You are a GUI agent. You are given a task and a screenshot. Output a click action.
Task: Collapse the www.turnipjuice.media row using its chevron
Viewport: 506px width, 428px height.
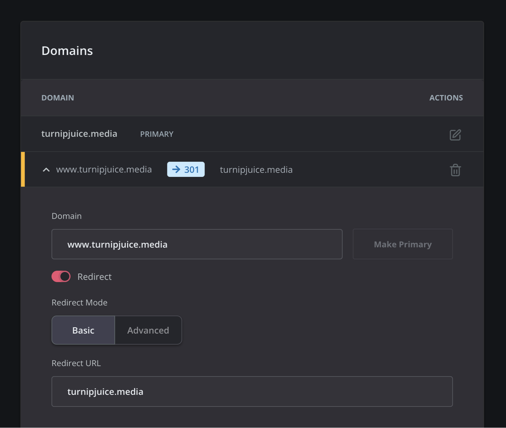click(x=46, y=170)
